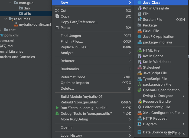Image resolution: width=189 pixels, height=138 pixels.
Task: Click the Data Source in Path database icon
Action: [139, 132]
